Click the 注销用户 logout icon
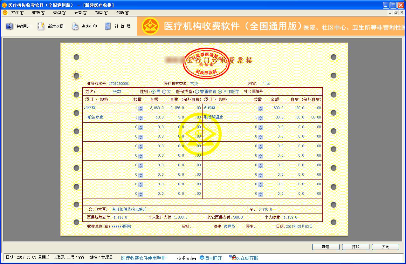406x264 pixels. point(10,26)
